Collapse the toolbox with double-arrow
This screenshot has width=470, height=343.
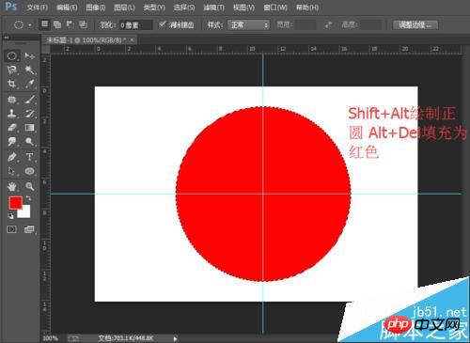[x=7, y=38]
